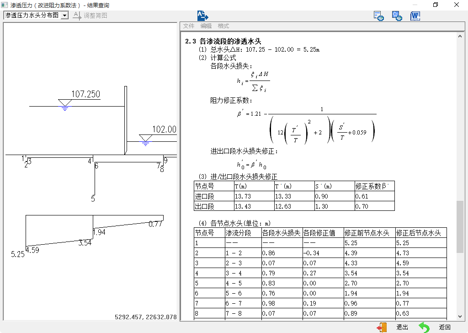Click the 返回 return button
Viewport: 468px width, 333px height.
[x=435, y=328]
